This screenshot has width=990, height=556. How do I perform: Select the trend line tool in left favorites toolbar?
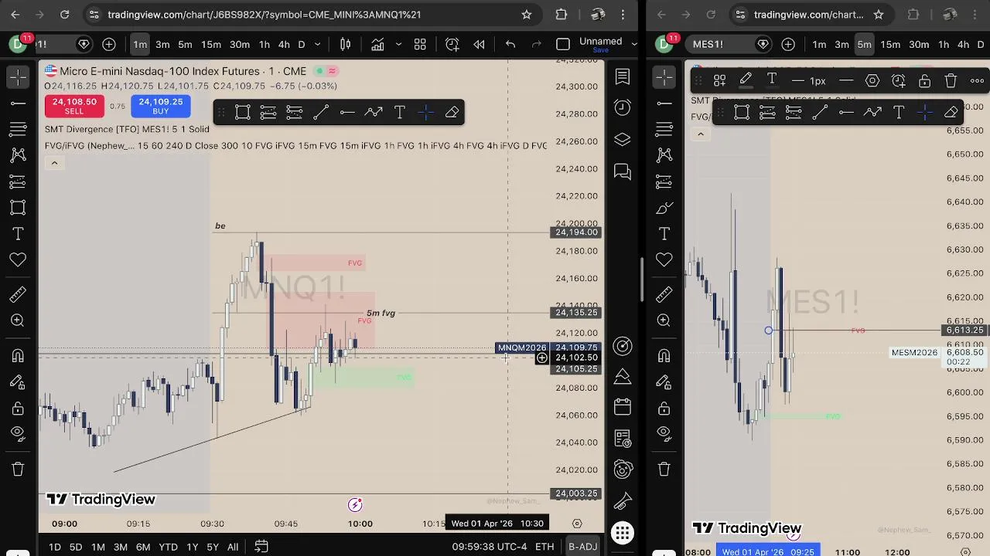click(321, 113)
